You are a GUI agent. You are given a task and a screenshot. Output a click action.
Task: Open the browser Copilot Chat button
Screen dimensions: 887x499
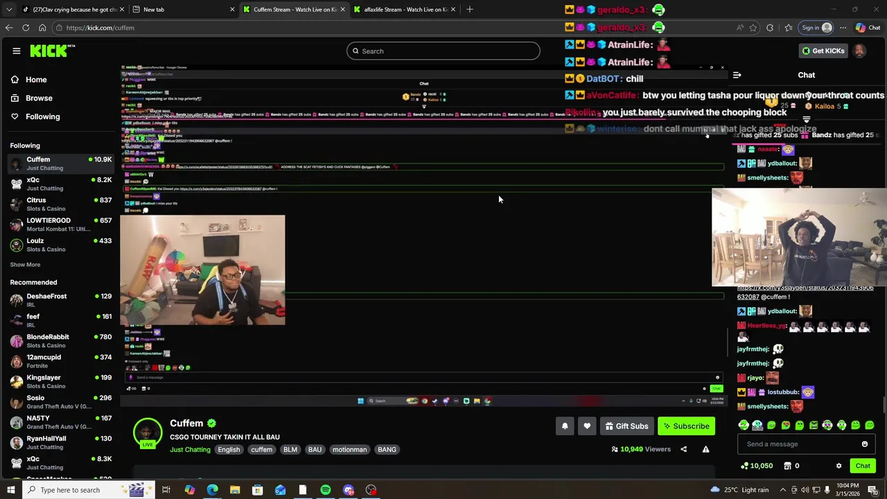(x=868, y=28)
